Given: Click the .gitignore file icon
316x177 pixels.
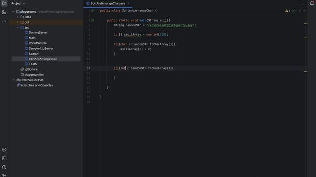Looking at the screenshot, I should coord(22,69).
